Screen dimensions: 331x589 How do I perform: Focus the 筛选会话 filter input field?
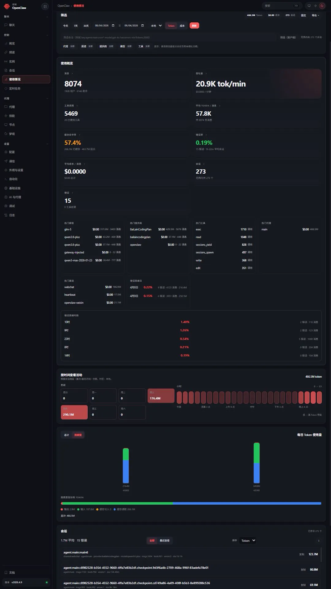coord(169,37)
